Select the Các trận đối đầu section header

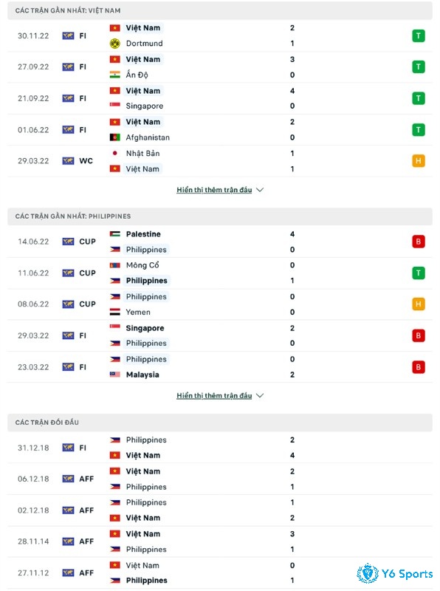[219, 422]
